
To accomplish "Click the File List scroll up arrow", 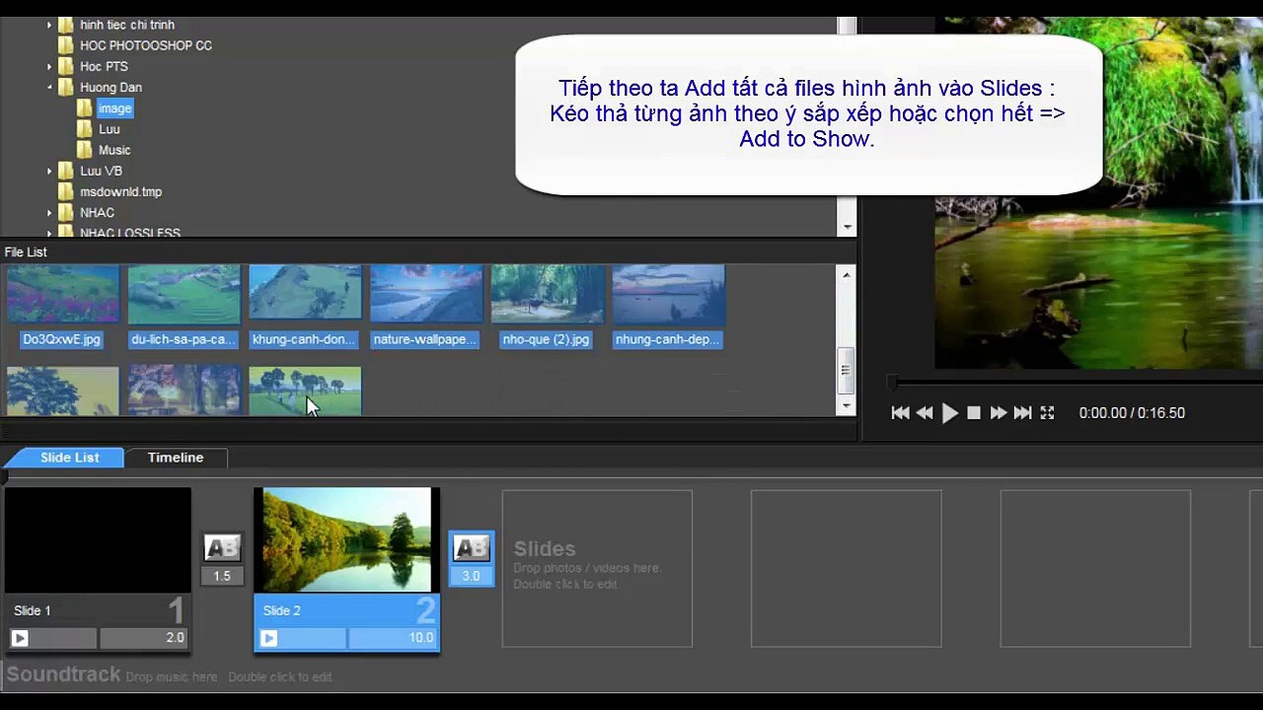I will [846, 274].
